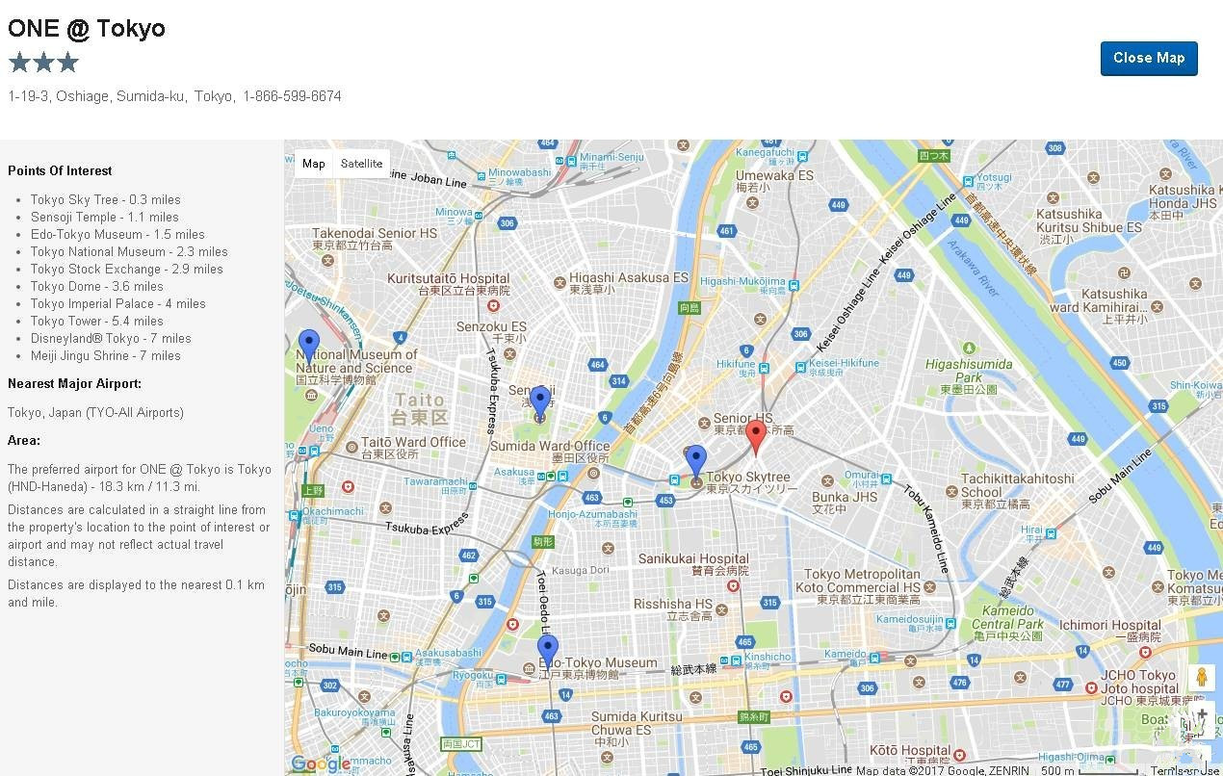Select 'Tokyo National Museum - 2.3 miles'

[x=129, y=252]
